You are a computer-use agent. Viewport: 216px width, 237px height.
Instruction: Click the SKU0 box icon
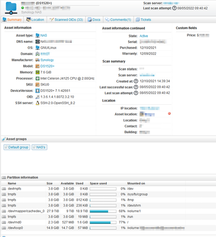[37, 85]
